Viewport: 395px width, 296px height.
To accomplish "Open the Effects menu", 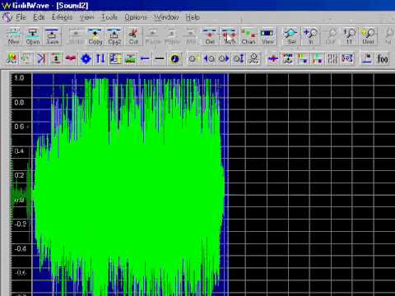I will click(x=62, y=17).
